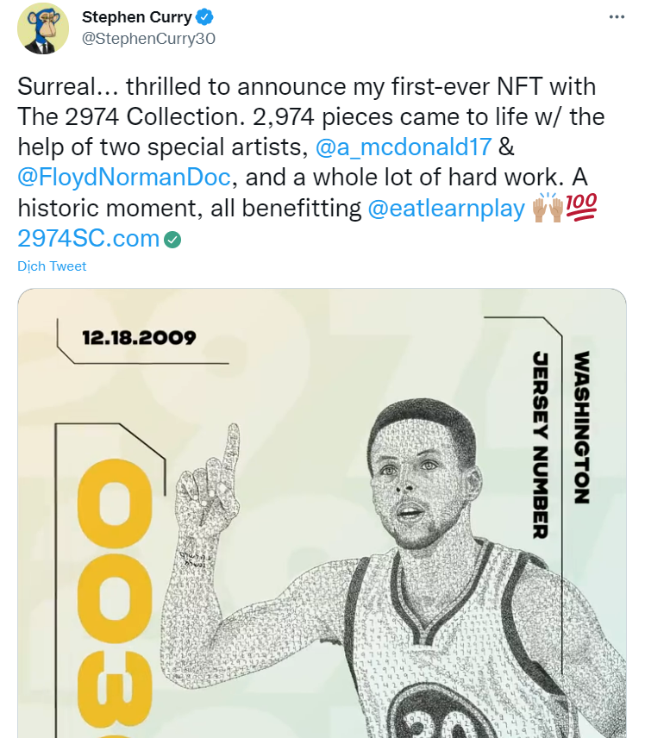The width and height of the screenshot is (645, 738).
Task: Click the Stephen Curry display name
Action: [x=136, y=17]
